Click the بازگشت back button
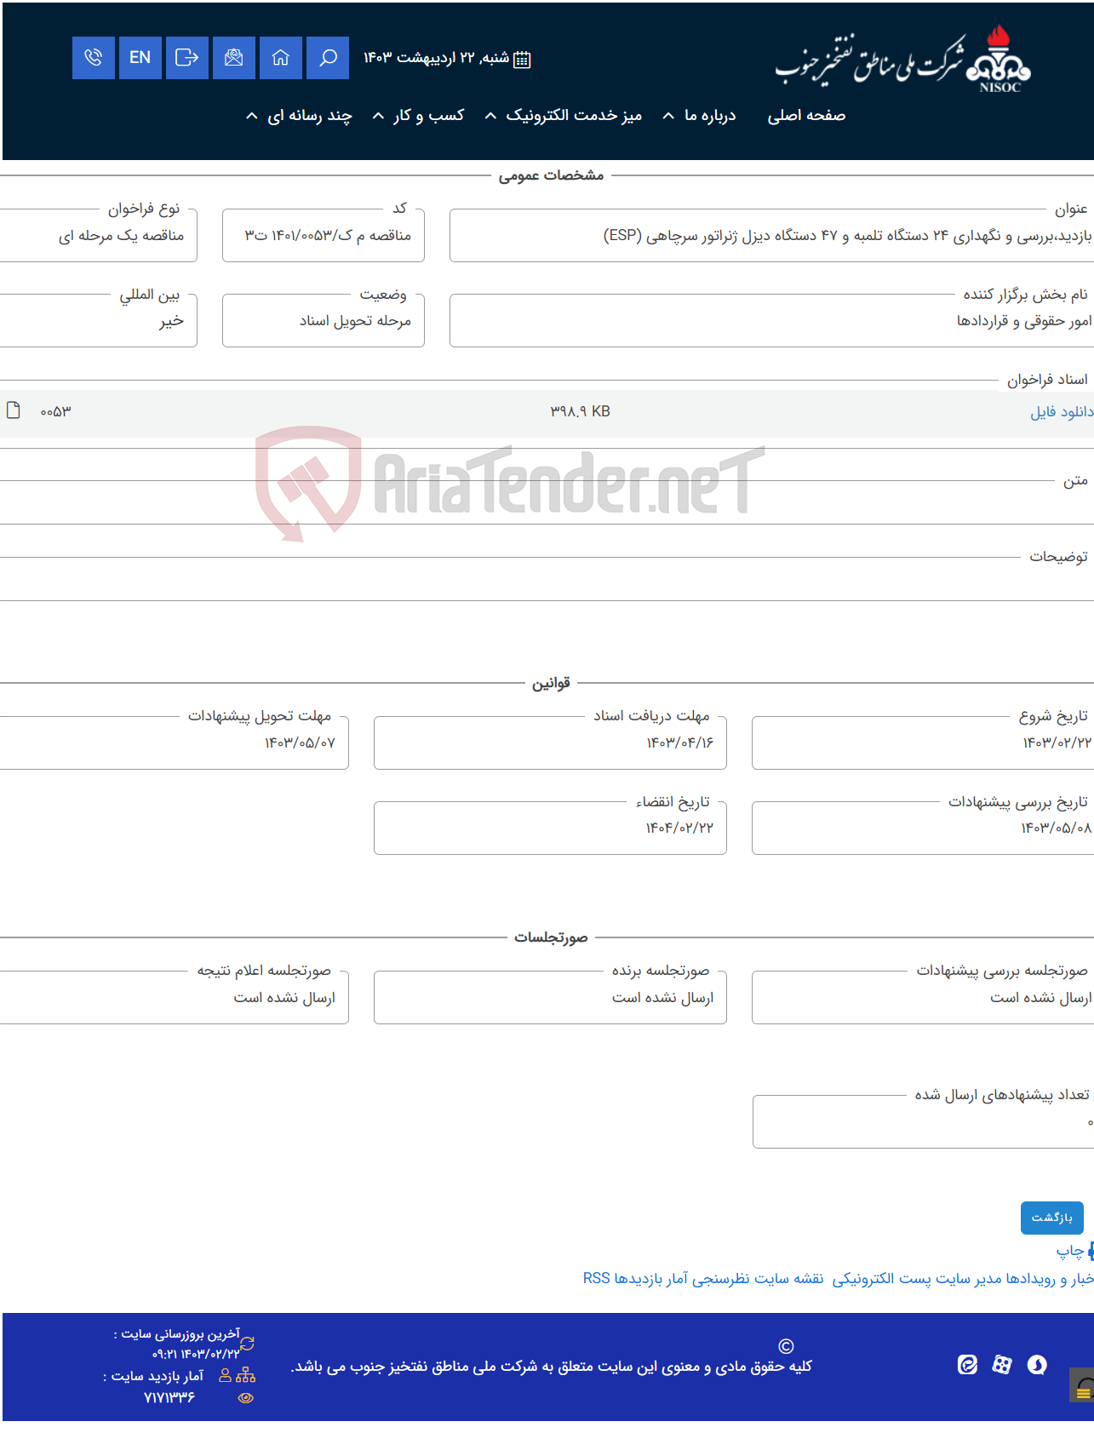This screenshot has width=1094, height=1433. click(1052, 1218)
